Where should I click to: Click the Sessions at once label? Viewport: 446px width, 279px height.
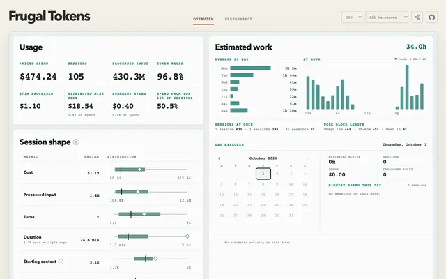click(x=234, y=125)
